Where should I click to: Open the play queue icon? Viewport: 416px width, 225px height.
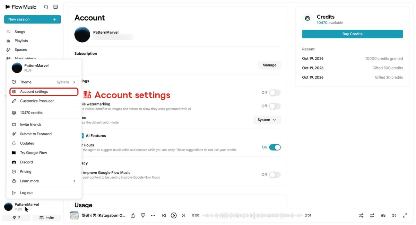click(x=383, y=215)
